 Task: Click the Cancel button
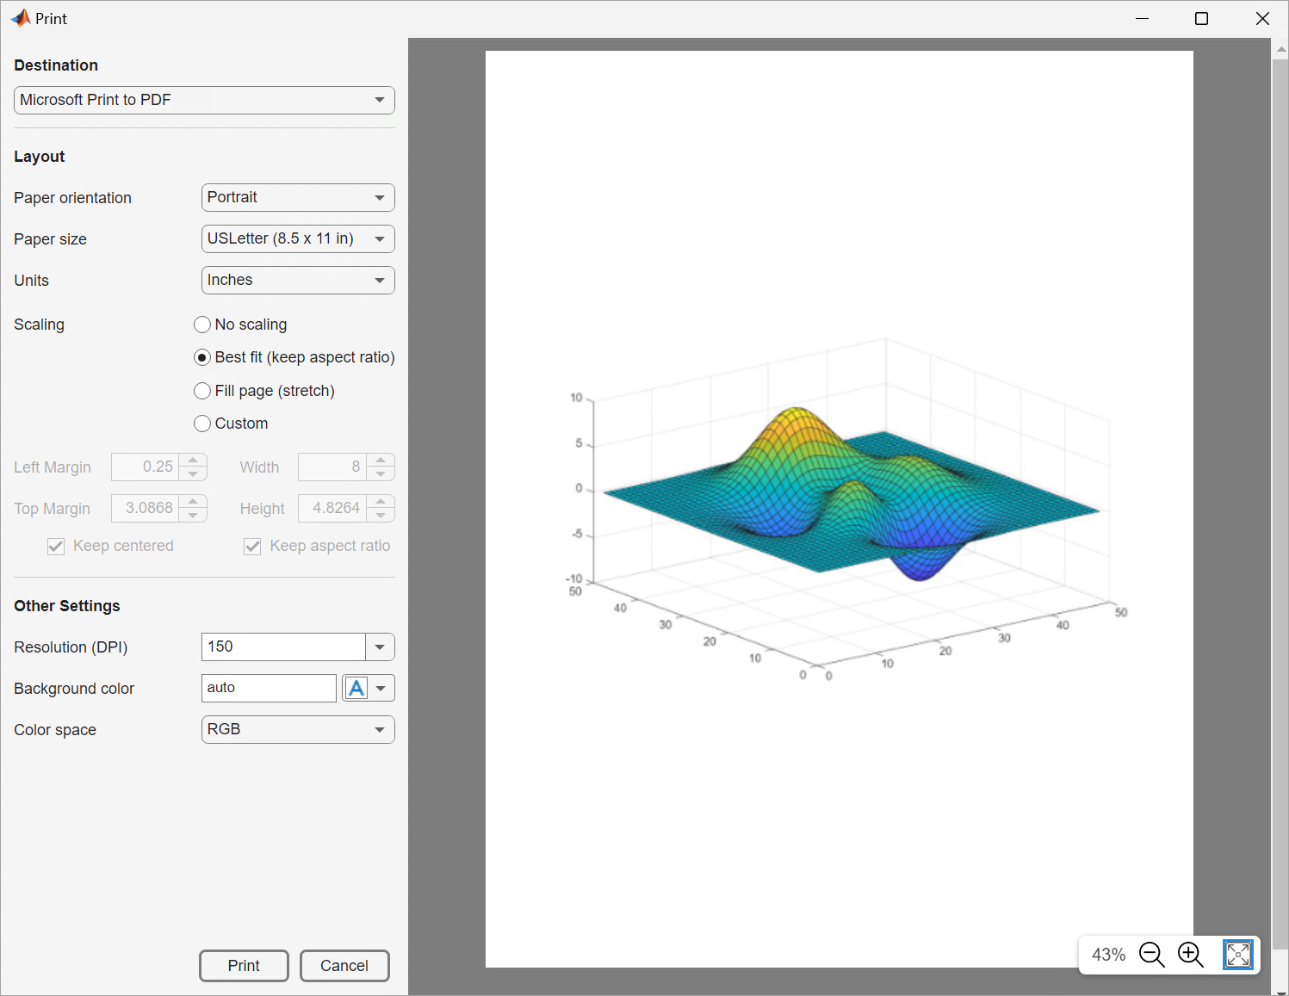coord(344,966)
